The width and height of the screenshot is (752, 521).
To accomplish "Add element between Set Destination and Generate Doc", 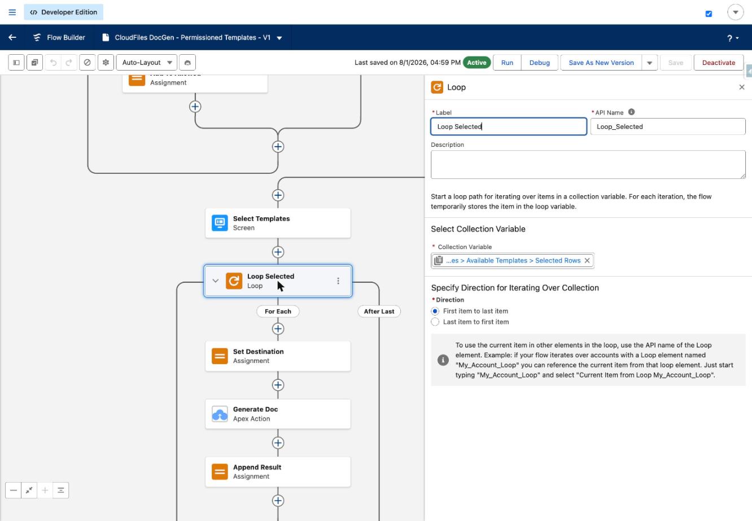I will [278, 385].
